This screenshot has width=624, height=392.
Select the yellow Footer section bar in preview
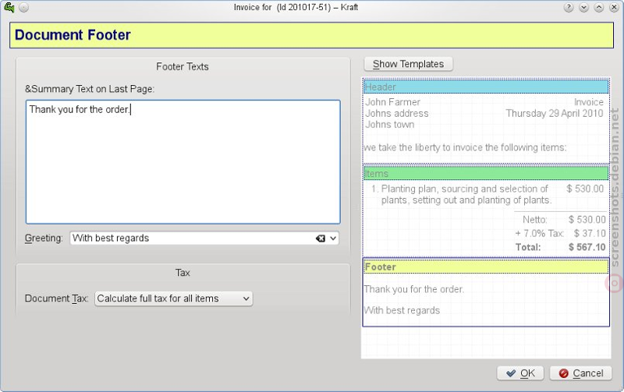click(x=486, y=267)
